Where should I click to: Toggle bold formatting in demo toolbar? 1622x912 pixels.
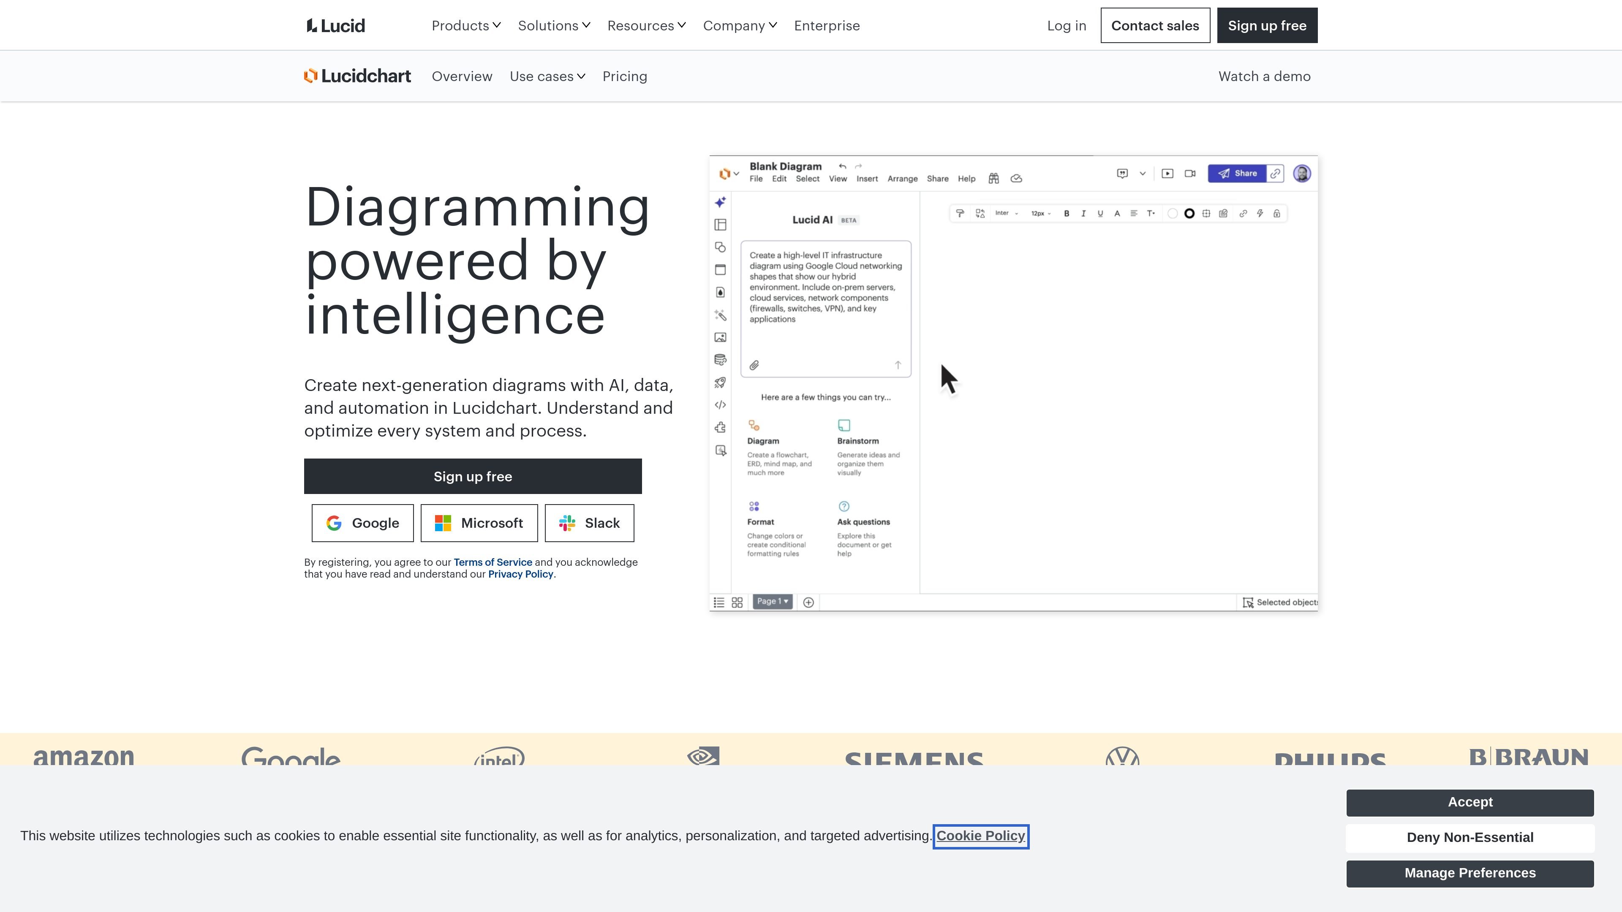tap(1067, 213)
